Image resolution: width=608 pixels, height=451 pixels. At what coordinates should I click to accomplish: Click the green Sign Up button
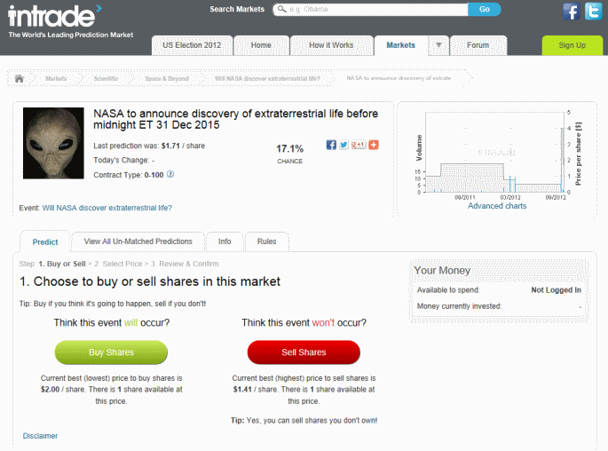572,45
